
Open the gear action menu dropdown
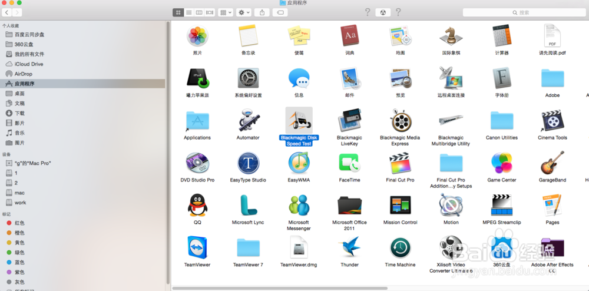243,12
